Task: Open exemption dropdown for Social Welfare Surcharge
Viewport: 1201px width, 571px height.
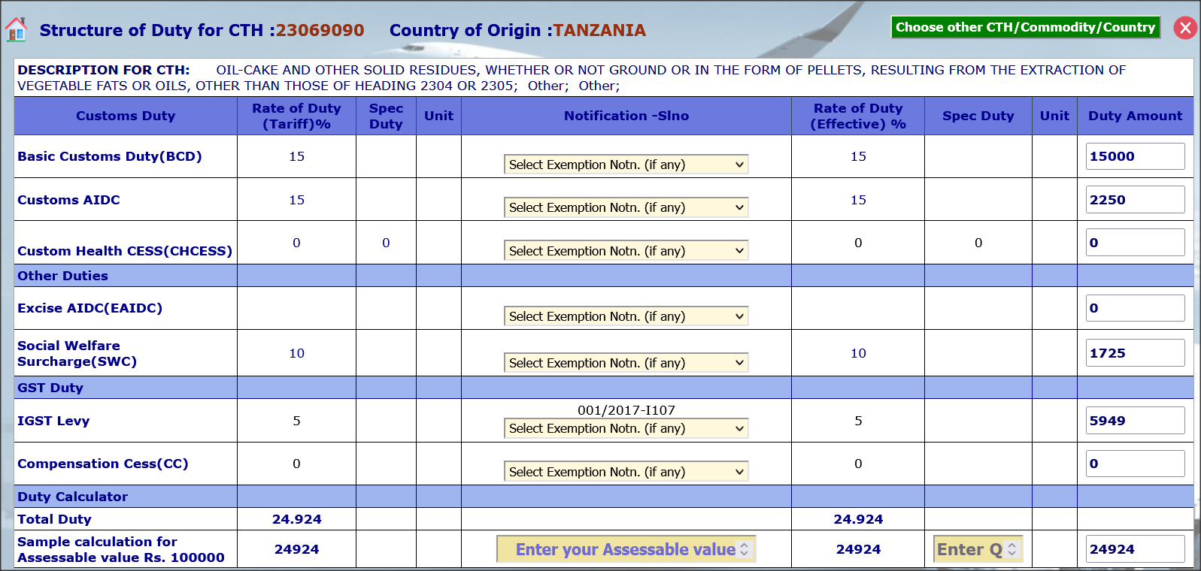Action: 626,363
